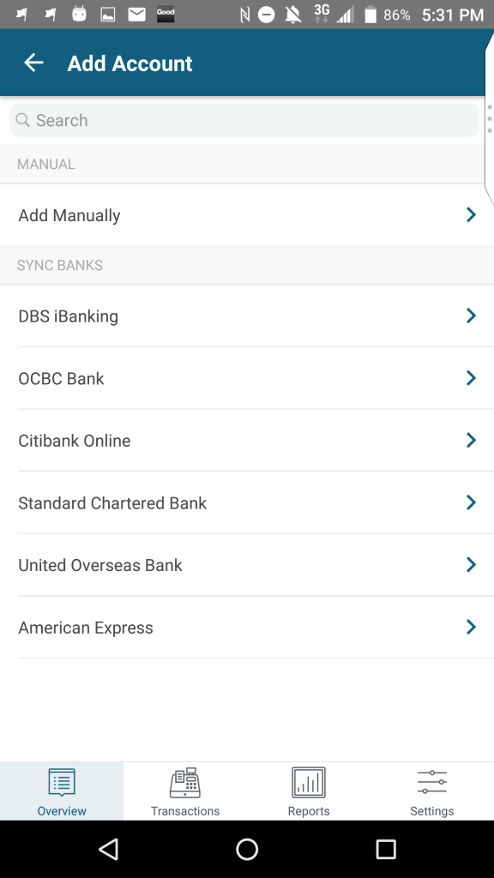Switch to the Transactions tab label
The height and width of the screenshot is (878, 494).
185,811
